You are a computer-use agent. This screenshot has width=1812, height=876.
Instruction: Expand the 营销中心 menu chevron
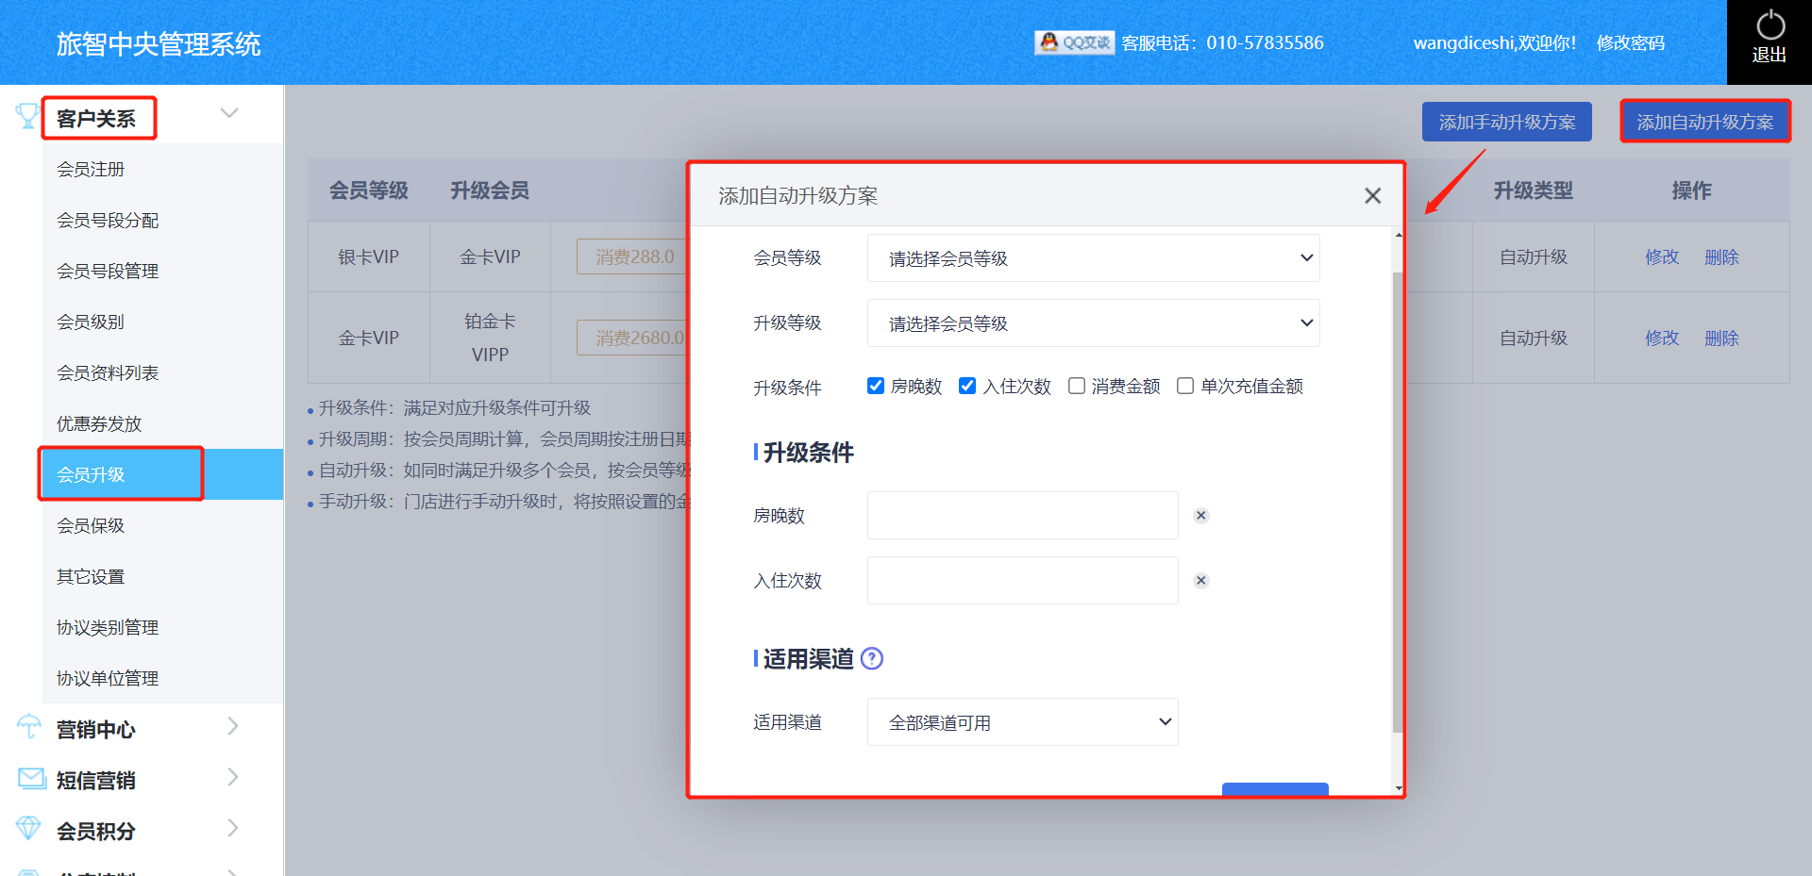(232, 726)
